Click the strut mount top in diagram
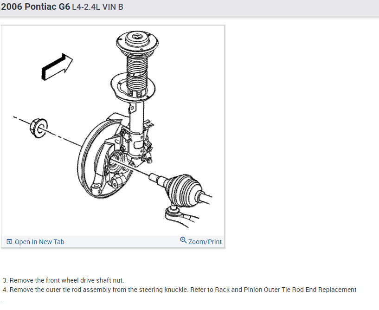Image resolution: width=379 pixels, height=310 pixels. (x=137, y=42)
